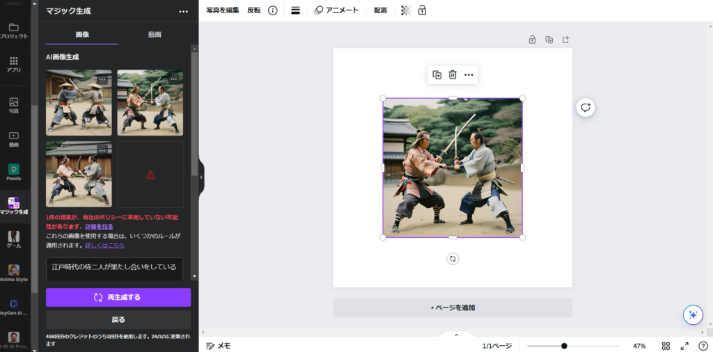
Task: Delete the selected image with trash icon
Action: point(453,75)
